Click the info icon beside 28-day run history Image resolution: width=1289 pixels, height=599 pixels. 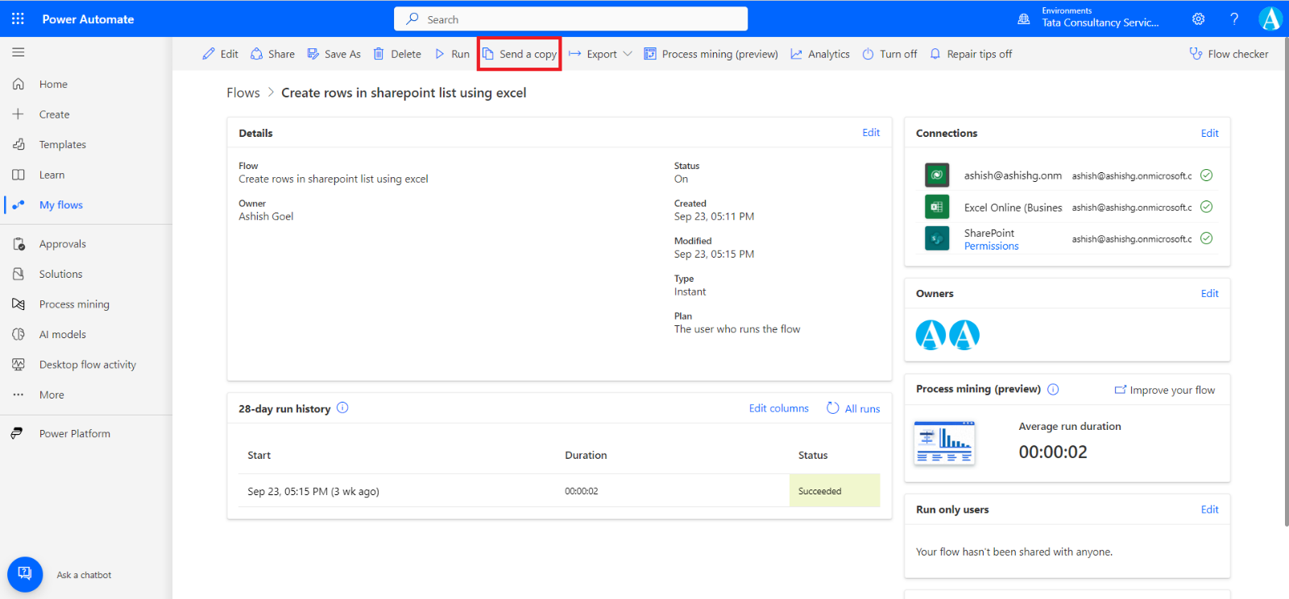coord(342,408)
